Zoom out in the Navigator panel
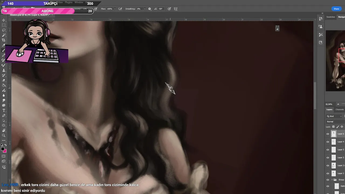345x194 pixels. click(x=338, y=104)
